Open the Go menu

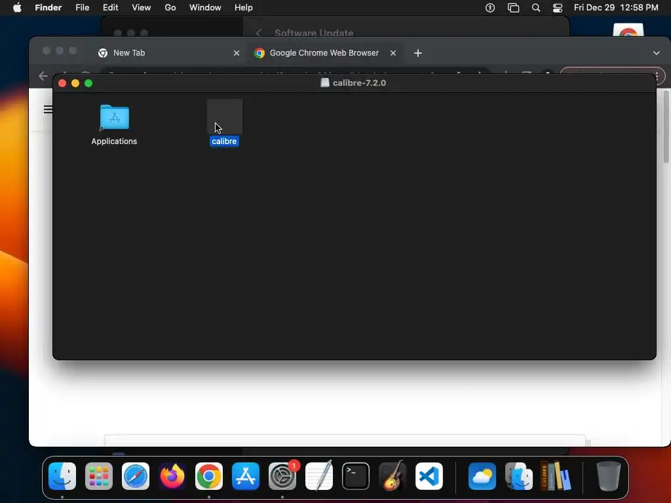coord(170,8)
